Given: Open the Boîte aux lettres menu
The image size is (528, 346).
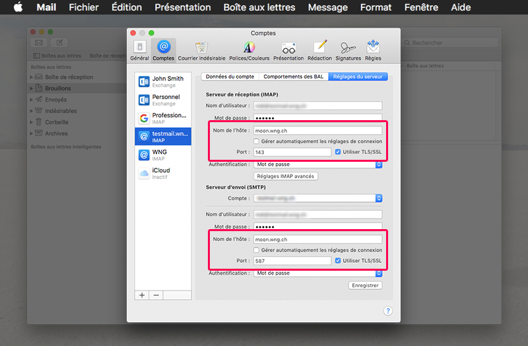Looking at the screenshot, I should [259, 7].
